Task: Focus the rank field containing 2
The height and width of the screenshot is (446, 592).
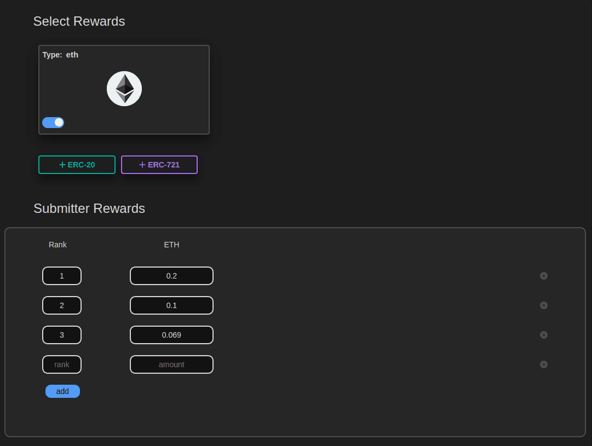Action: pyautogui.click(x=62, y=305)
